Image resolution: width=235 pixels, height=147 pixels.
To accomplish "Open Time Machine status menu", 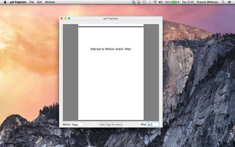I will (144, 2).
